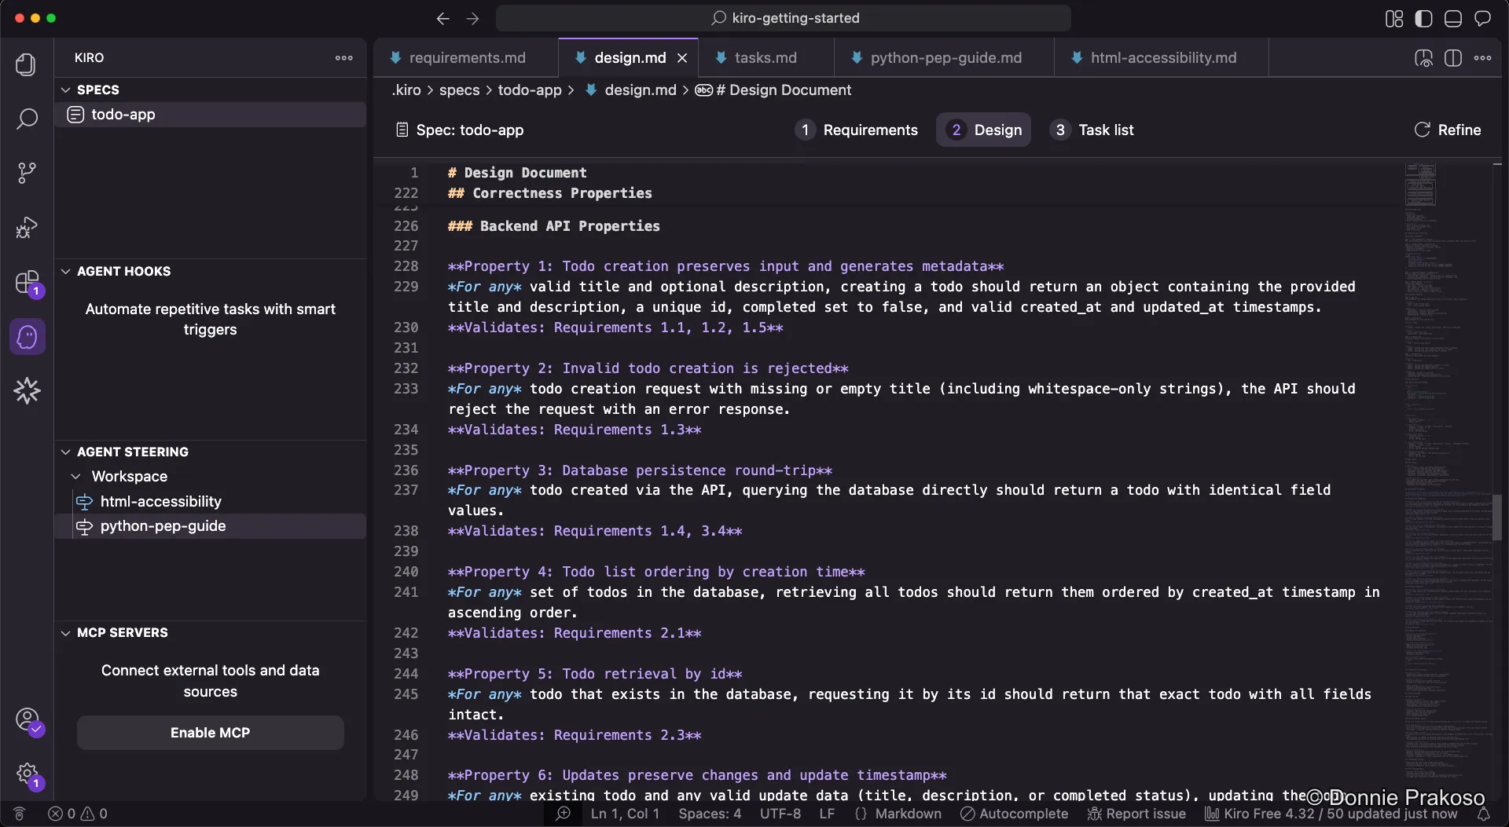Image resolution: width=1509 pixels, height=827 pixels.
Task: Open the Source Control view
Action: (x=27, y=172)
